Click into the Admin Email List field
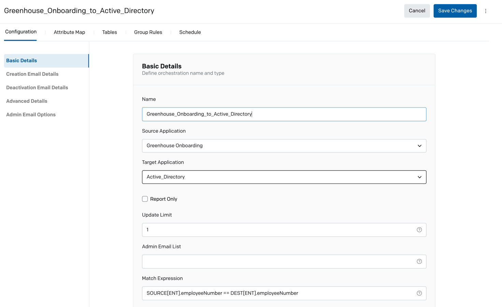Viewport: 502px width, 307px height. point(284,261)
